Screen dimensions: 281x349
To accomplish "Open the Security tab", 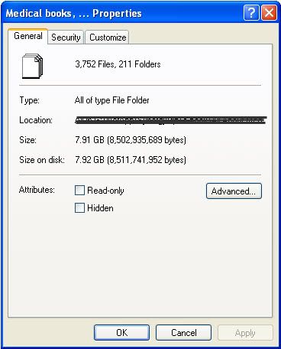I will (66, 38).
